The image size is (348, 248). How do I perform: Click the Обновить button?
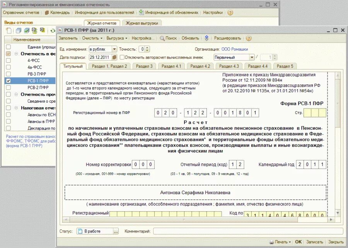190,38
